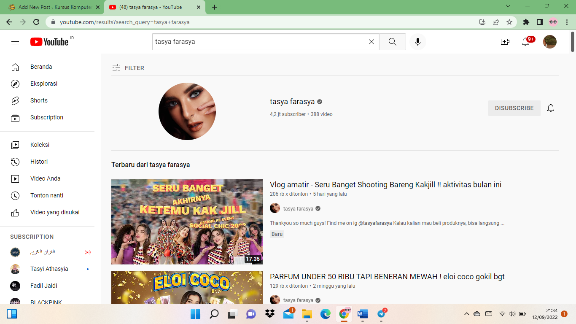Image resolution: width=576 pixels, height=324 pixels.
Task: Play the Ketemu Kak Jill video thumbnail
Action: tap(187, 222)
